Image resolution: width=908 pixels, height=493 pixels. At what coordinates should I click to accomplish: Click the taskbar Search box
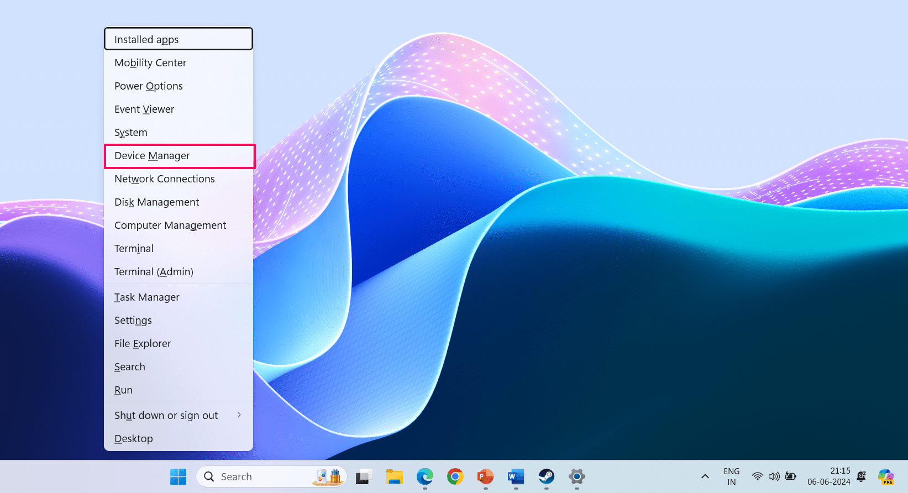point(271,476)
